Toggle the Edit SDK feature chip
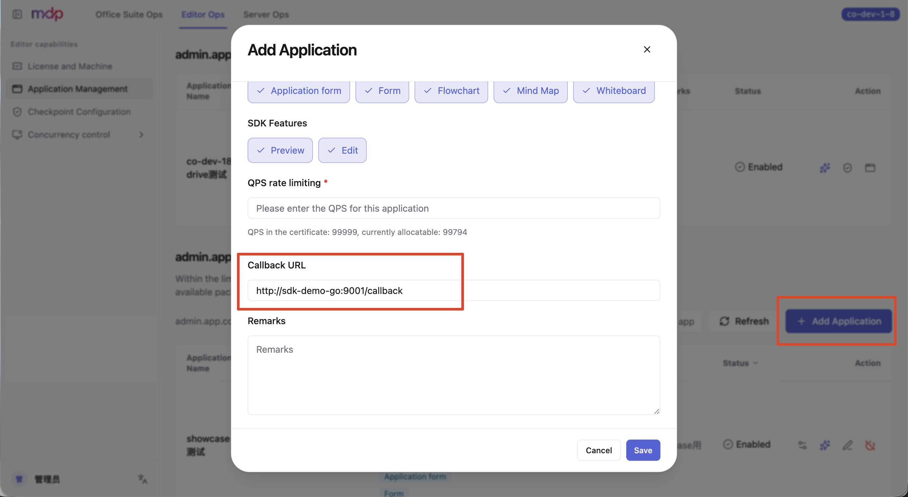The width and height of the screenshot is (908, 497). (342, 150)
